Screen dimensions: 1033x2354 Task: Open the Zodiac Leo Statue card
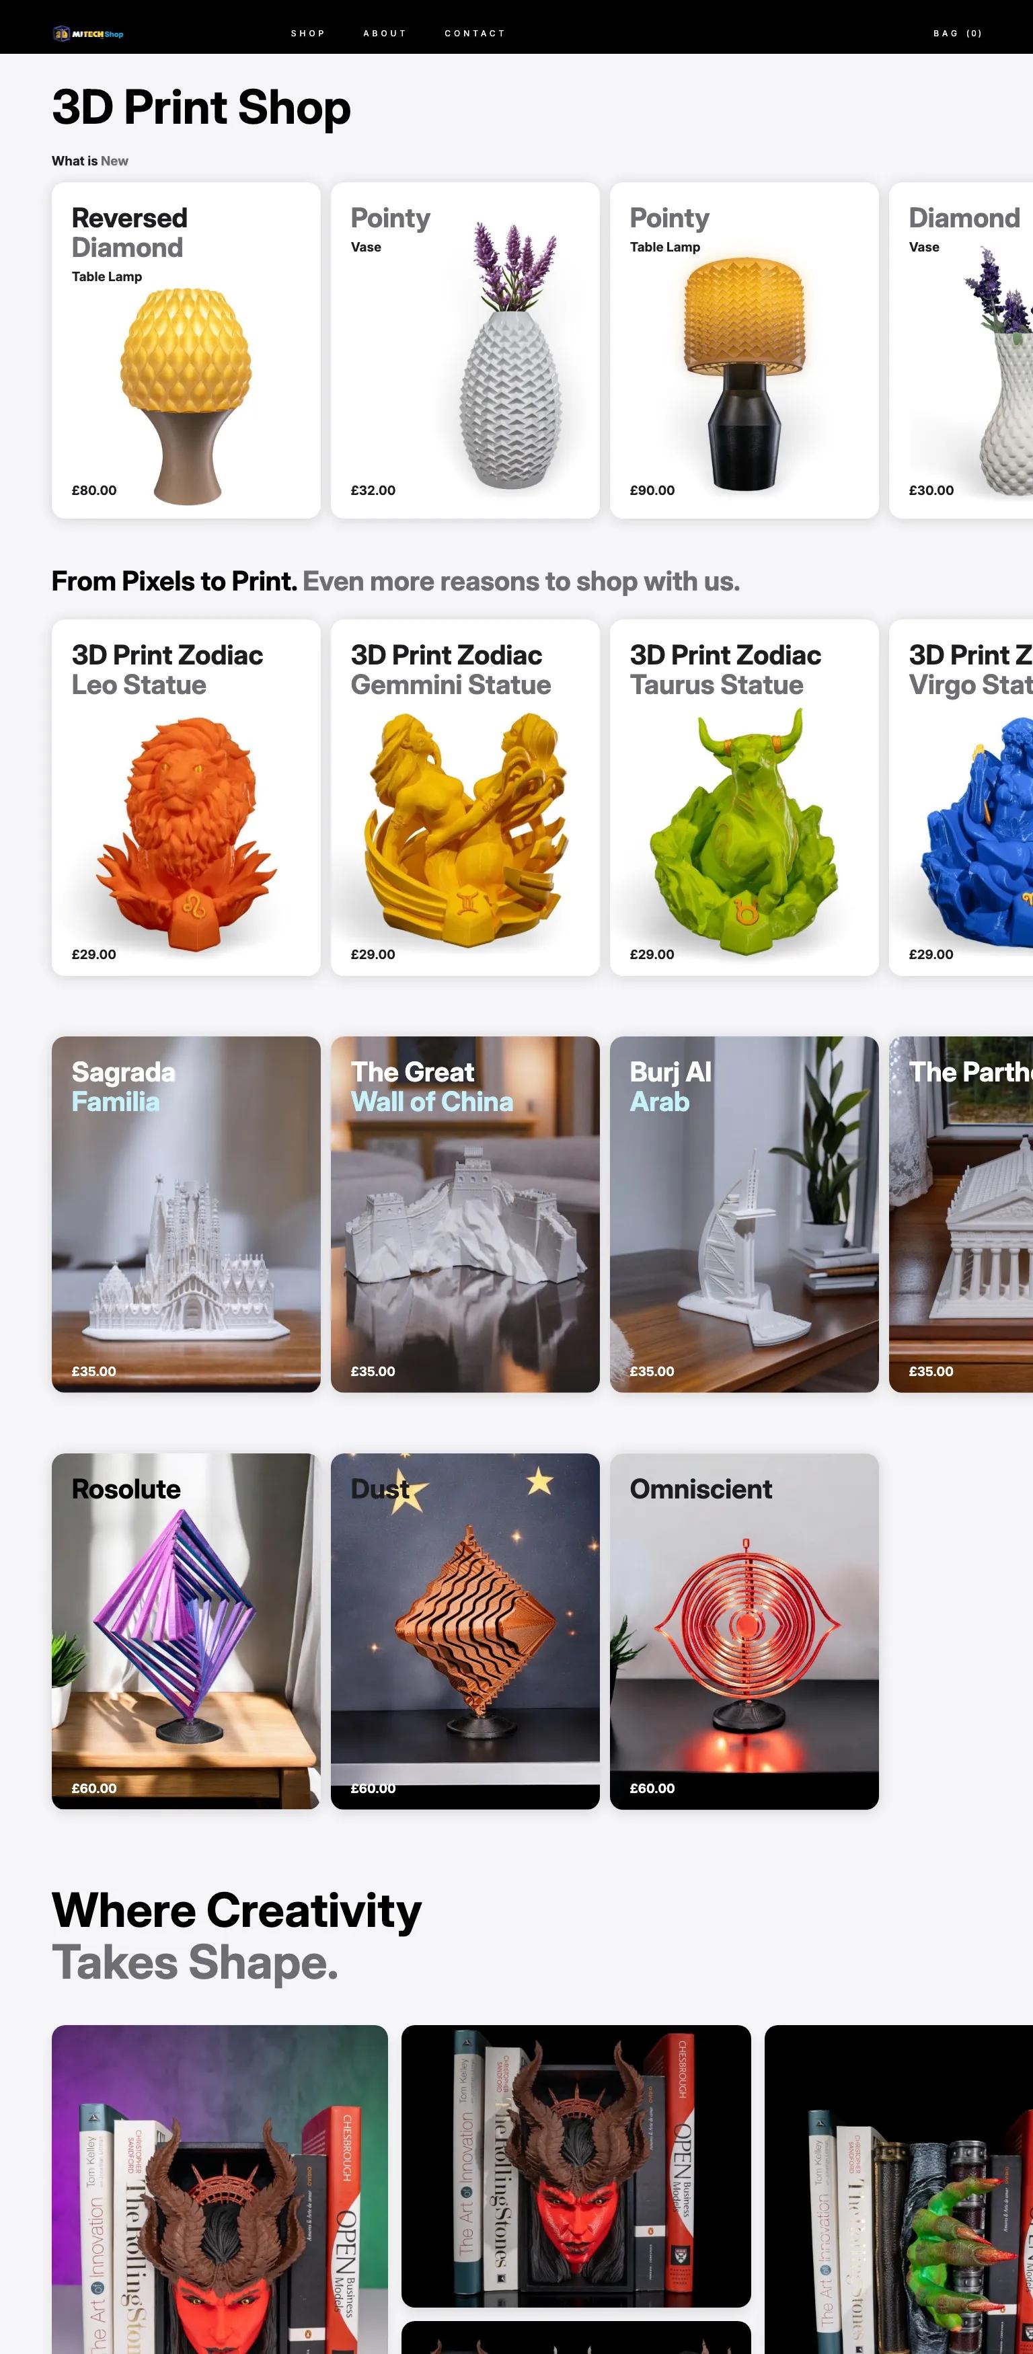point(186,798)
